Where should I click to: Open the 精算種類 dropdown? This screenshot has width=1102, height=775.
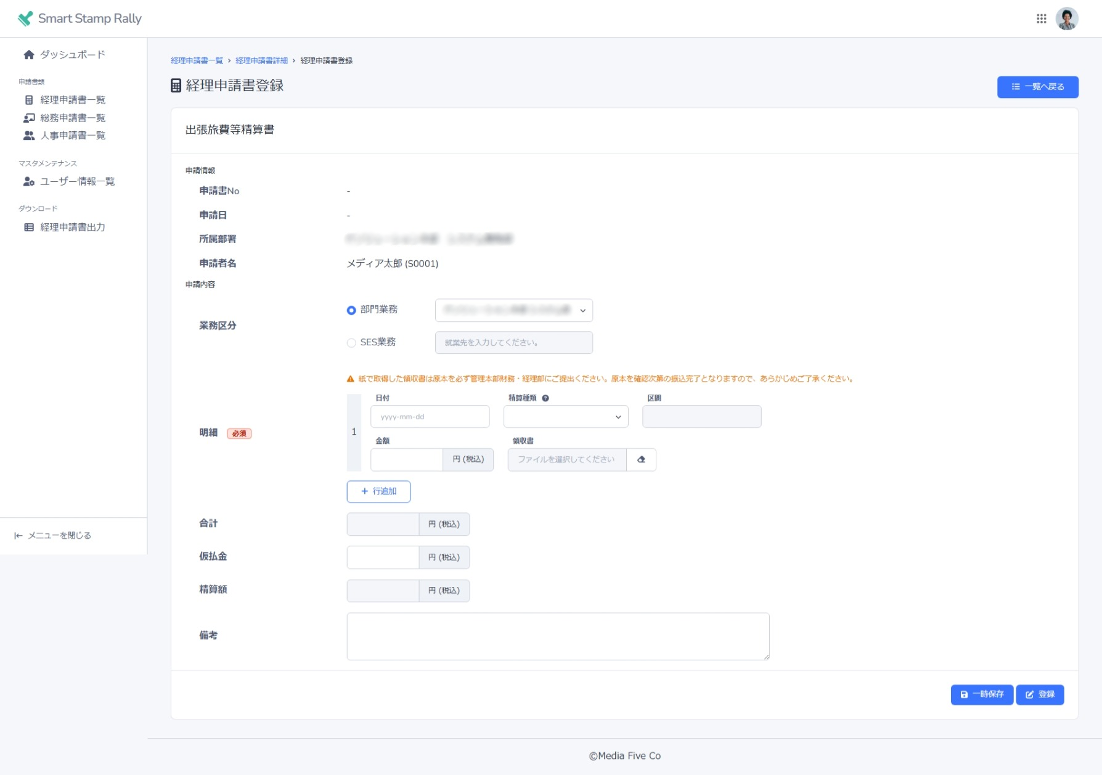point(565,417)
